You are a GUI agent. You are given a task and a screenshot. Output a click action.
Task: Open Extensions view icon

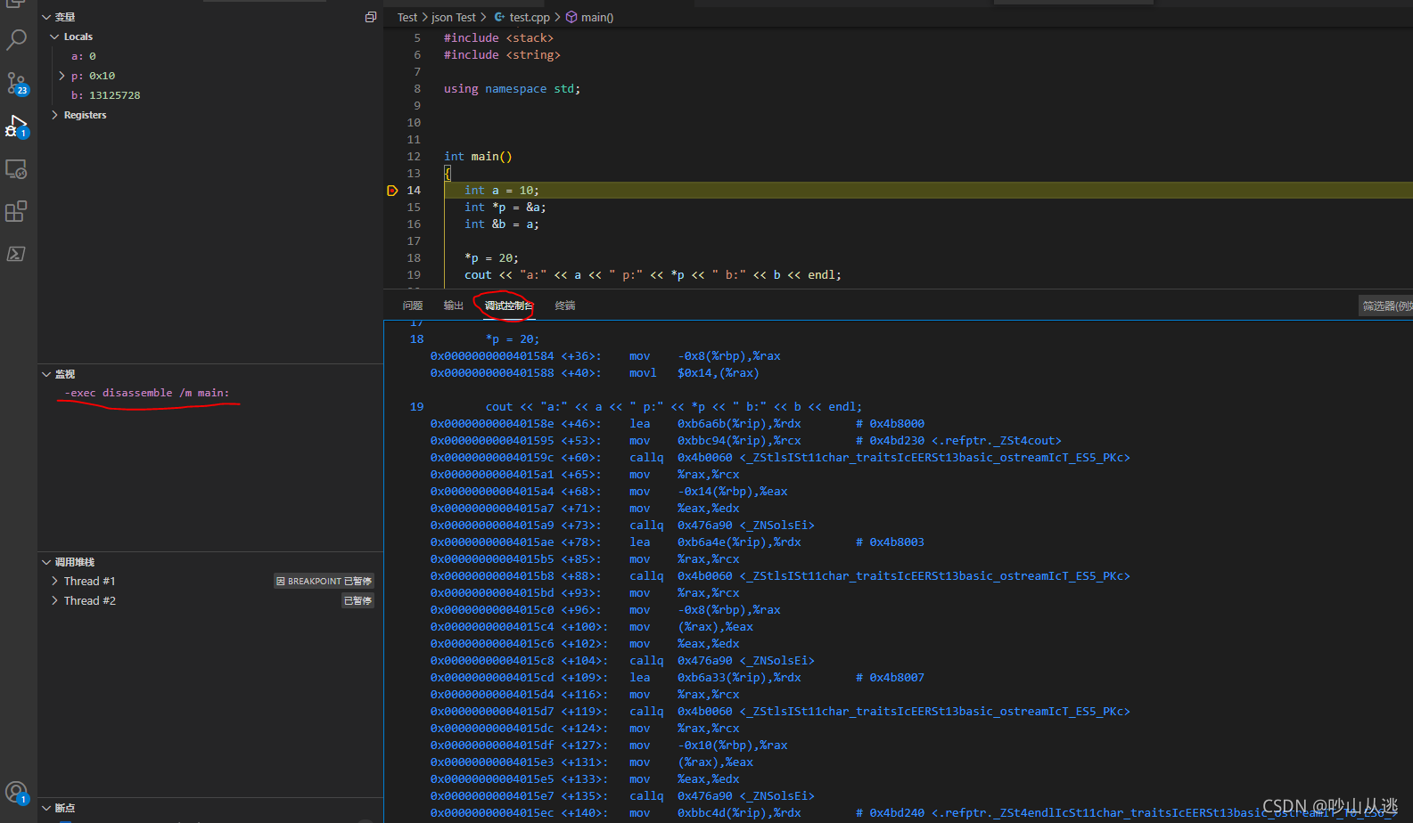point(16,211)
